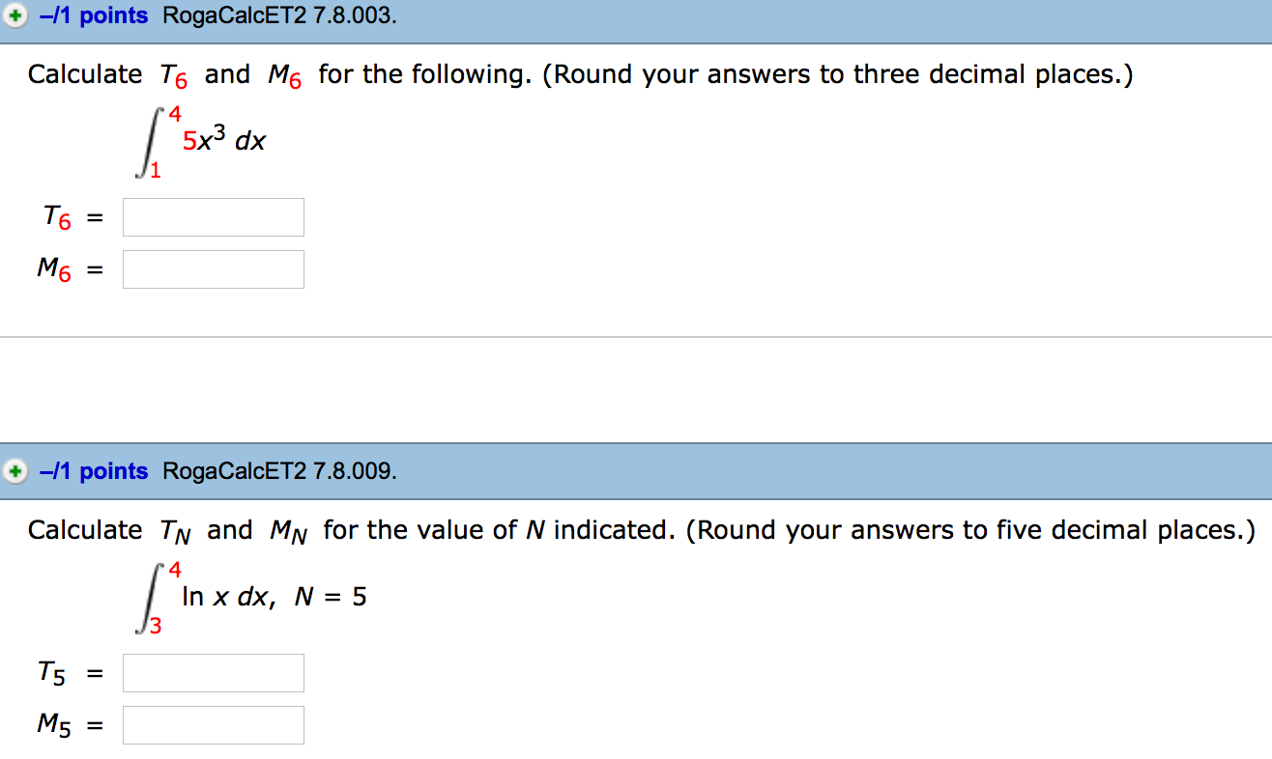Select the M5 answer input box
Viewport: 1272px width, 759px height.
click(213, 724)
